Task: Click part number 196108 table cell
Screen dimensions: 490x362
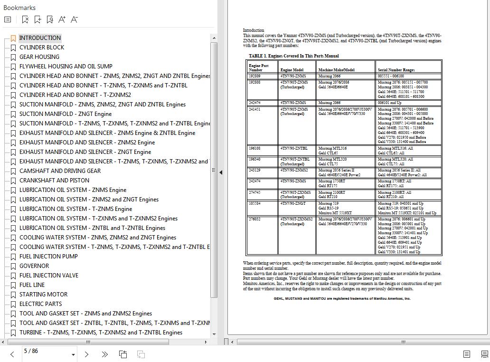Action: 262,151
